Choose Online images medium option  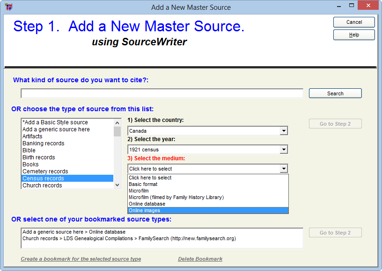(208, 210)
